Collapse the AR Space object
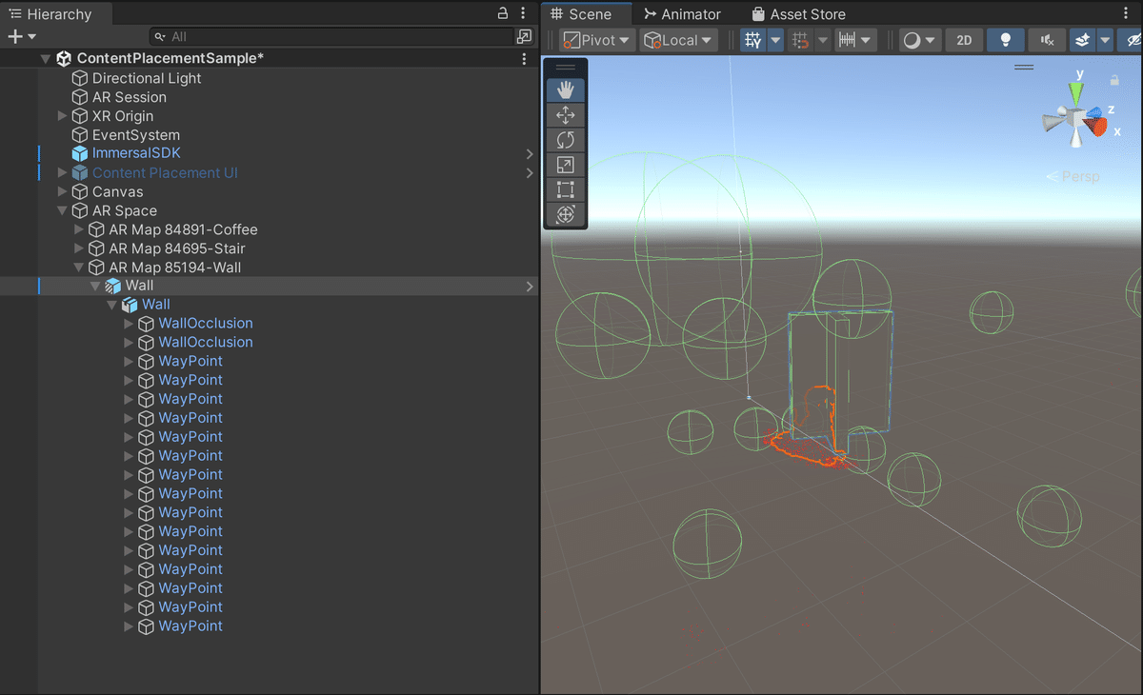The image size is (1143, 695). point(63,210)
